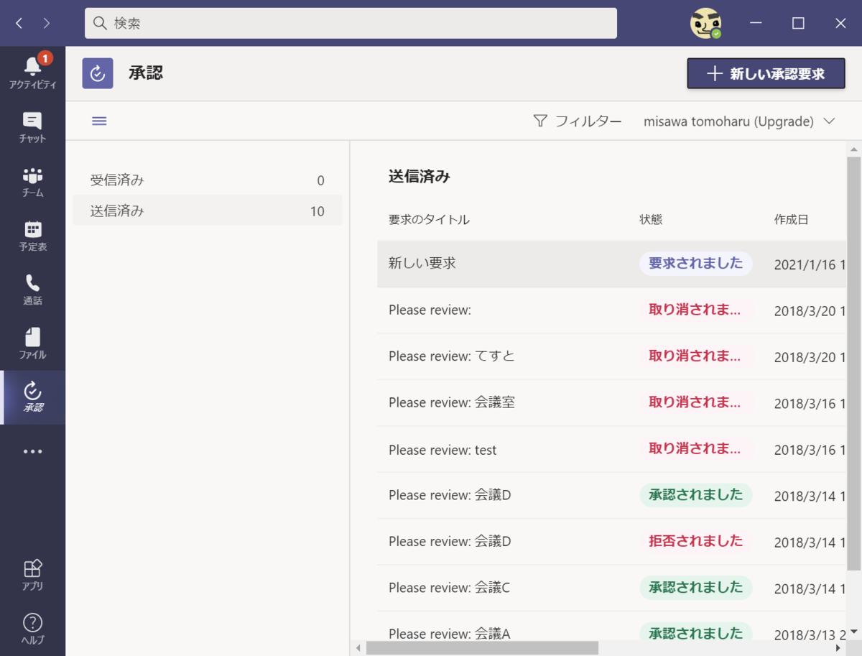Open the 'Please review: 会議C' row

pos(611,588)
